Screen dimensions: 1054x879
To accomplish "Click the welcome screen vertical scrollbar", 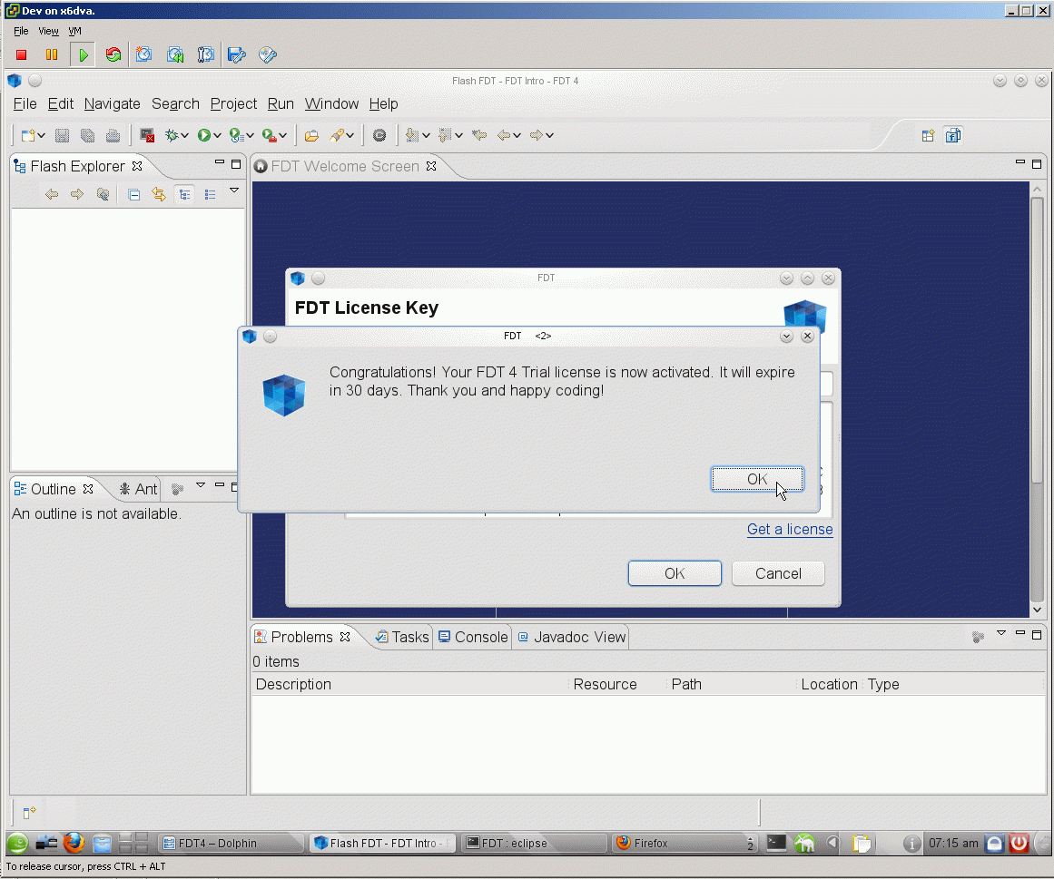I will click(1037, 338).
